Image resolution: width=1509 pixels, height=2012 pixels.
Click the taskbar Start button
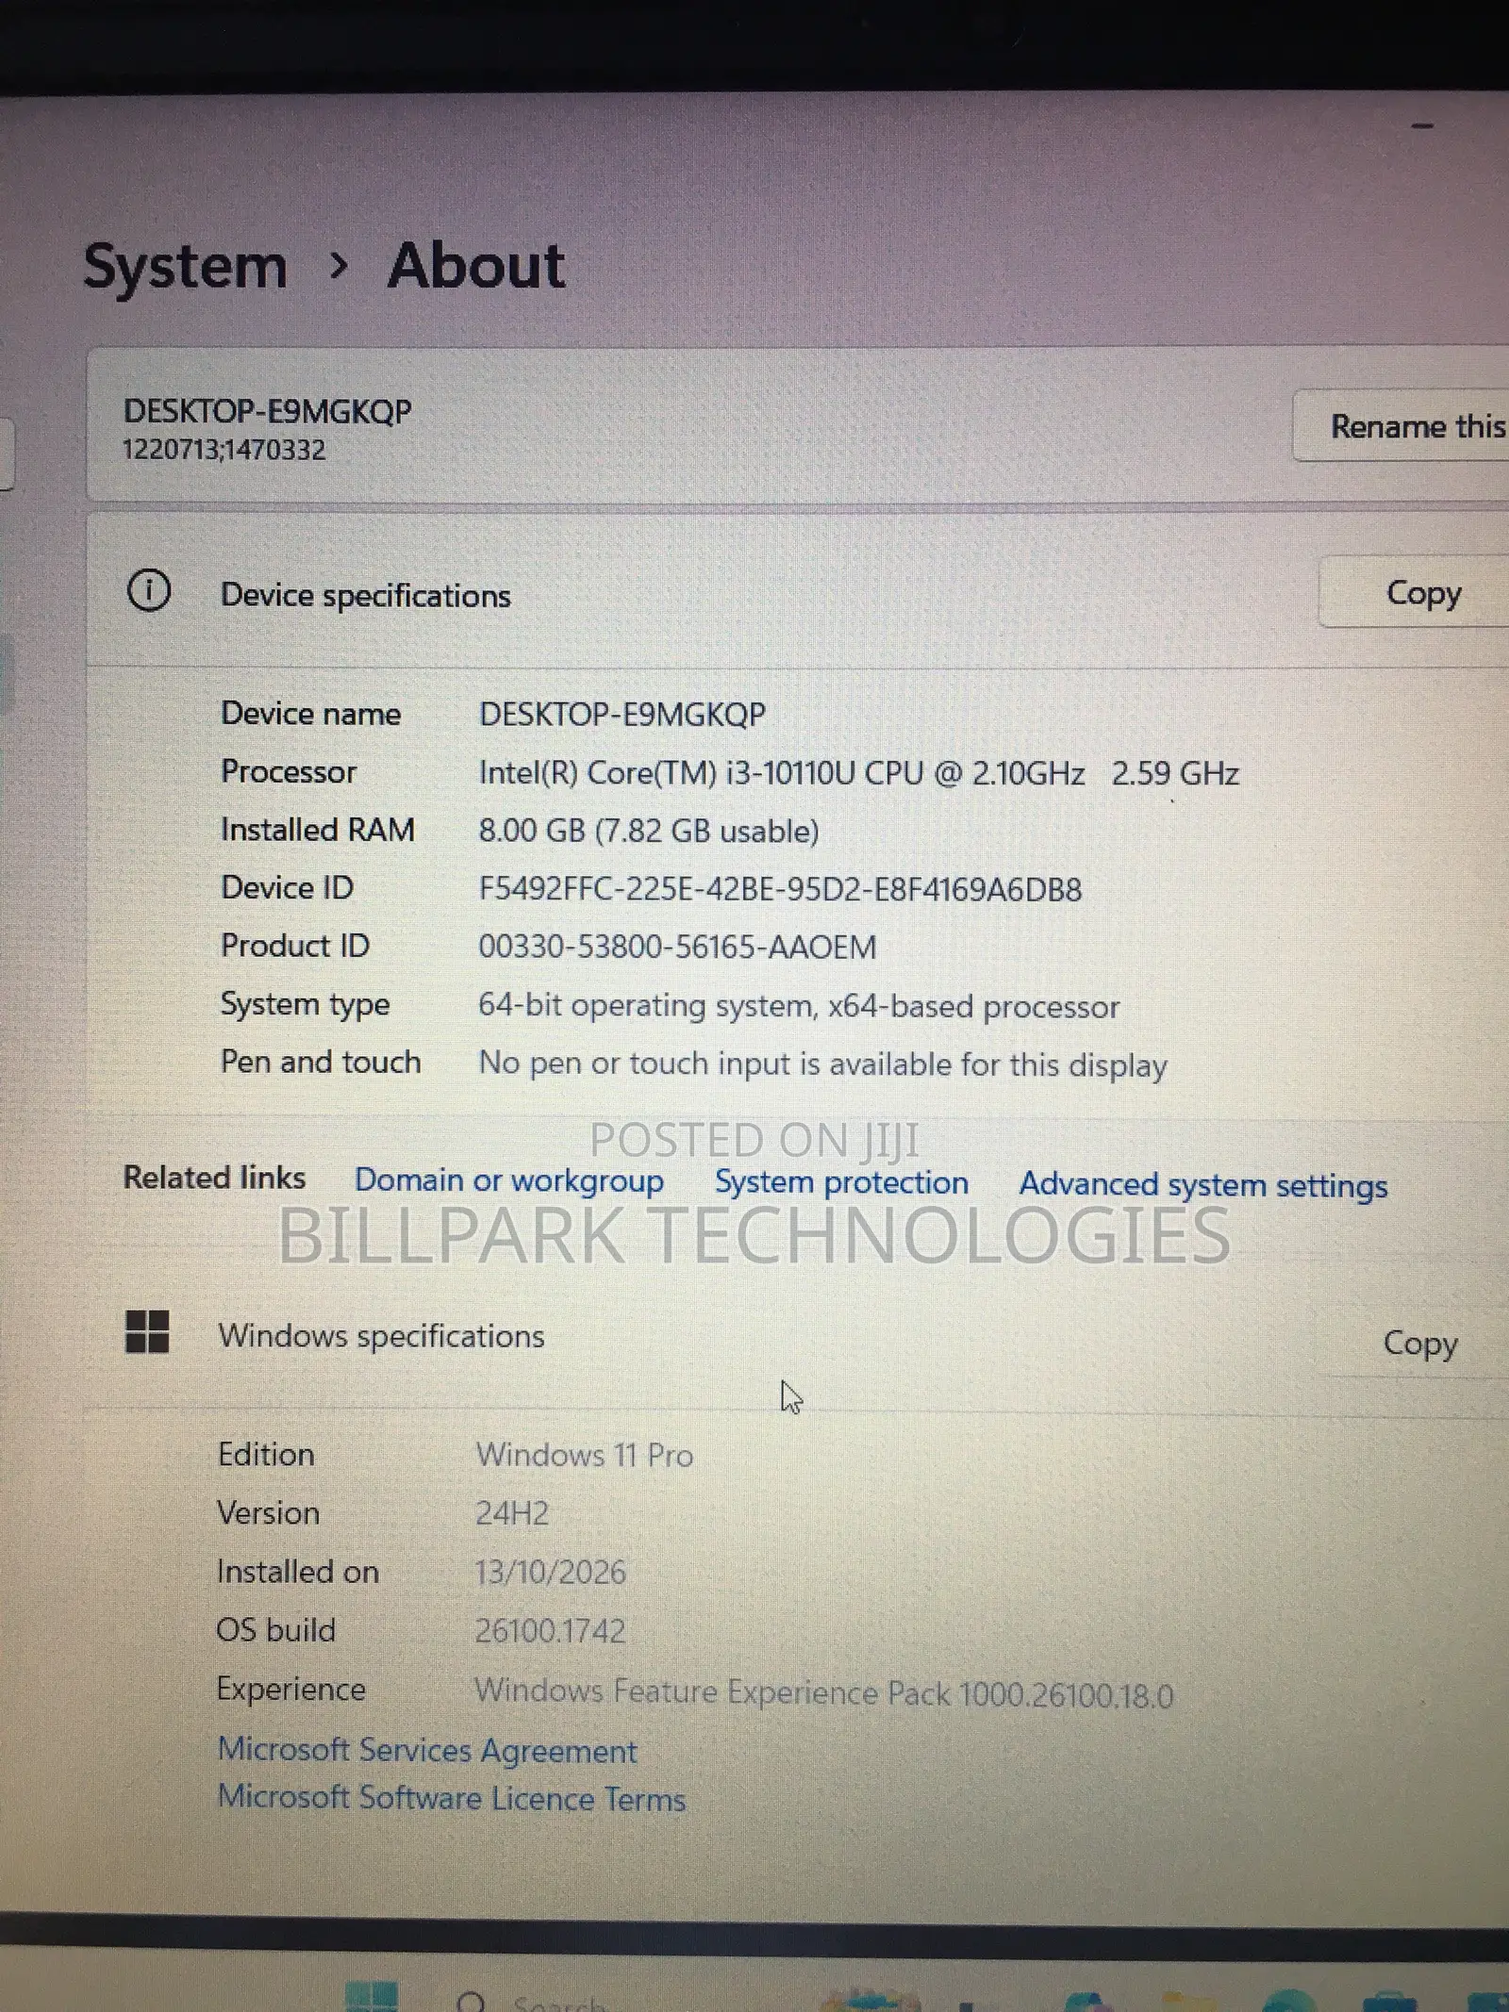[371, 1996]
